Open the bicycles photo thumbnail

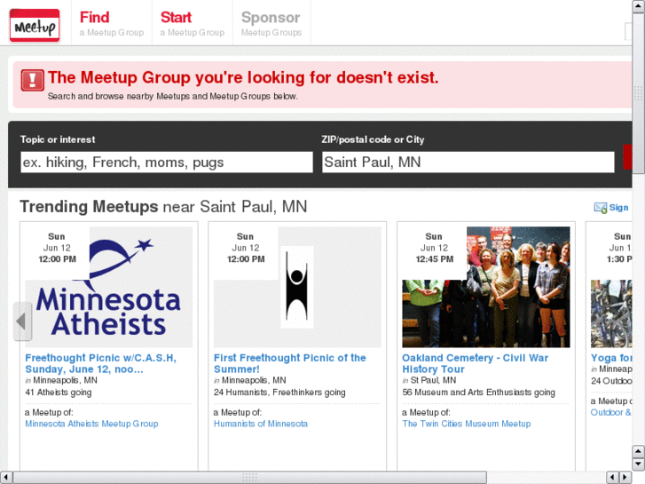[x=611, y=313]
